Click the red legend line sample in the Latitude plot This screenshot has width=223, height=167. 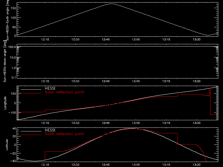point(31,135)
